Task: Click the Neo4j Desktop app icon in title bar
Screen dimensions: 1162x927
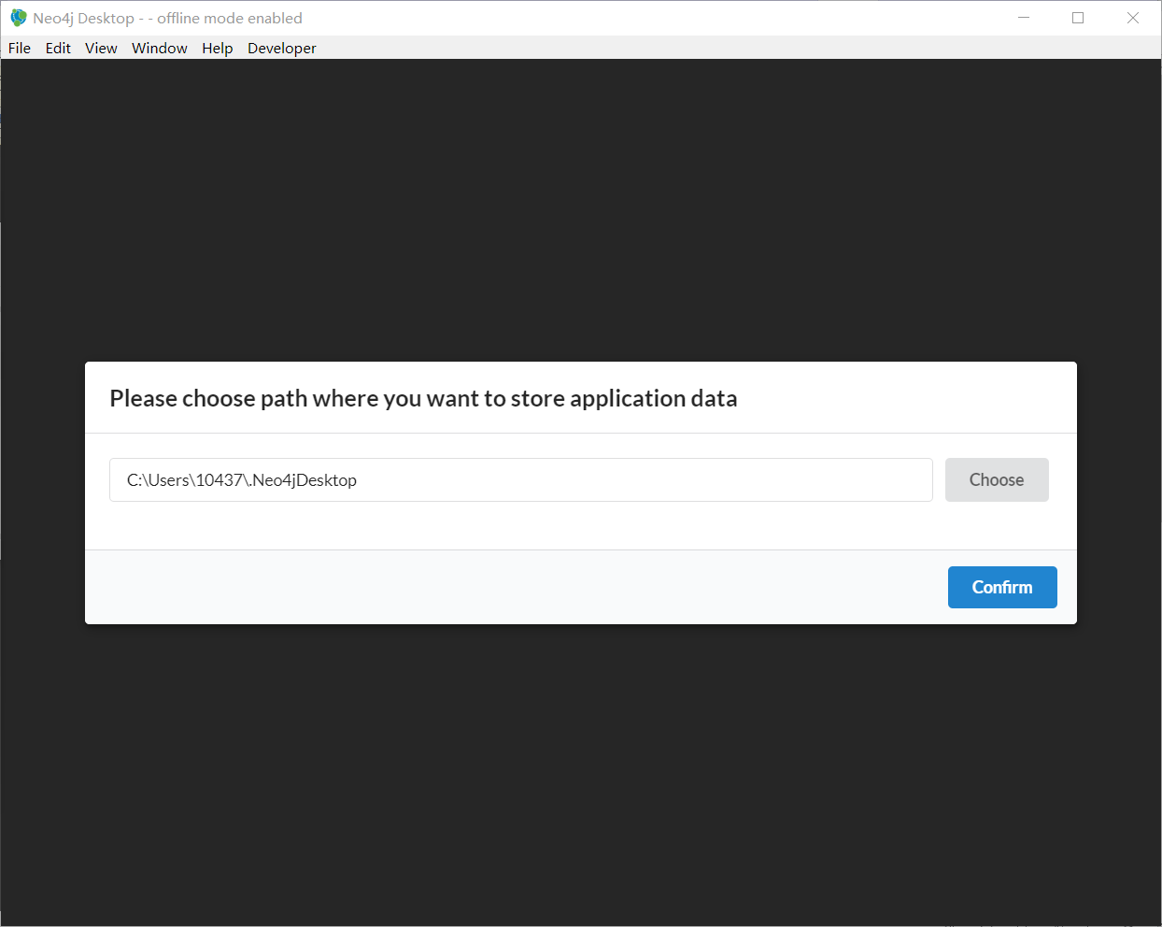Action: tap(18, 18)
